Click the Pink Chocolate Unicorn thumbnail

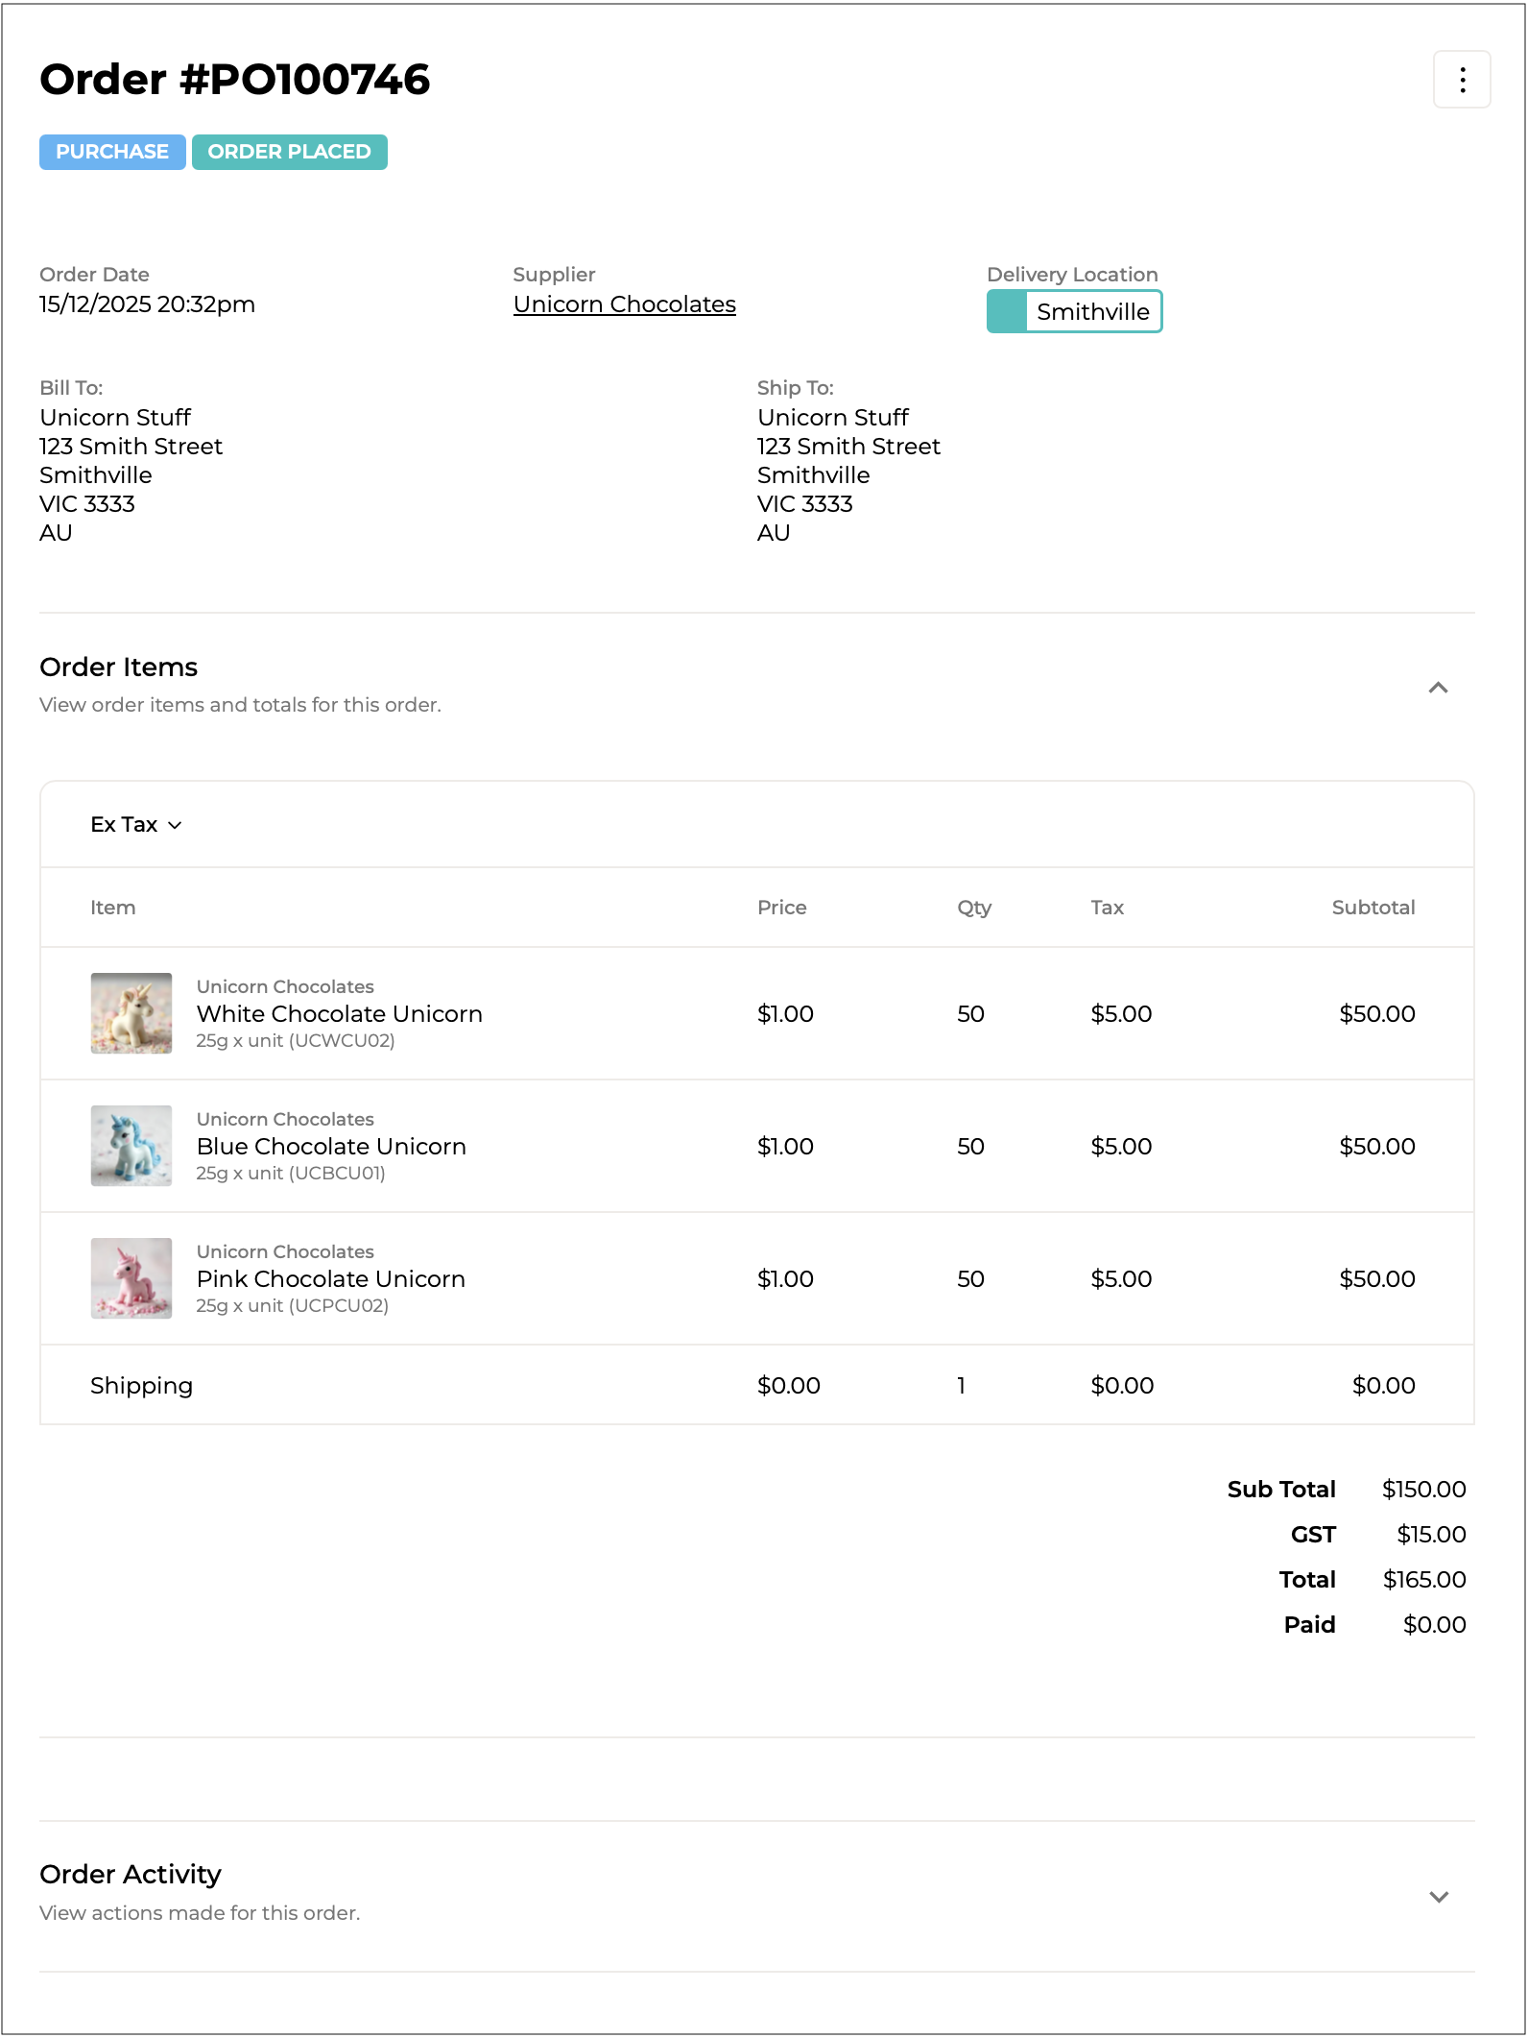pyautogui.click(x=131, y=1278)
